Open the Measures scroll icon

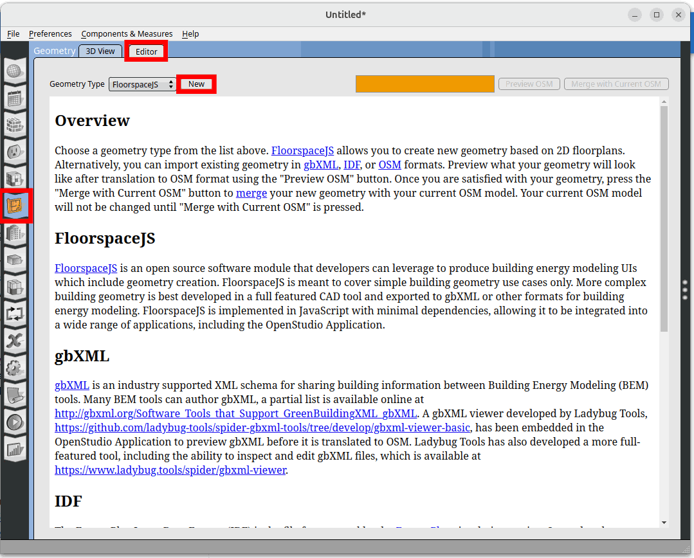pos(15,395)
